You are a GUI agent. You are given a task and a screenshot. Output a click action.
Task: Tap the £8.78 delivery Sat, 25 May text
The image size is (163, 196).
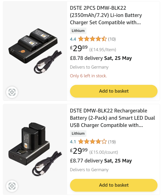pyautogui.click(x=101, y=58)
